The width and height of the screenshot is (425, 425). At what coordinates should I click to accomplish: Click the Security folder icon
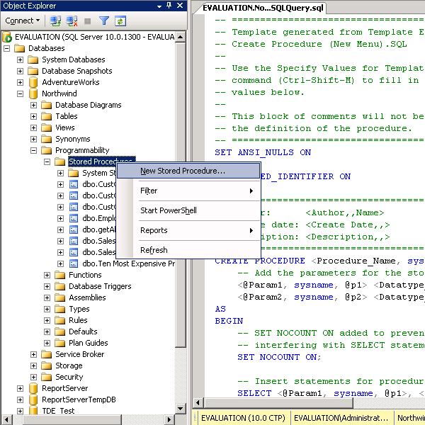click(x=46, y=377)
